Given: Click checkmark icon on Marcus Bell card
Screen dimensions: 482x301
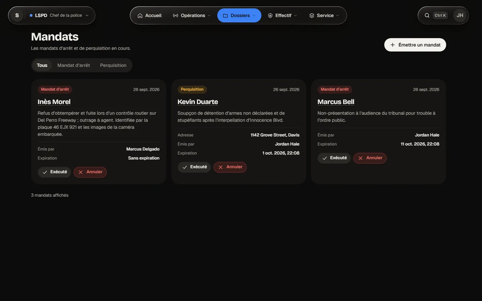Looking at the screenshot, I should click(325, 158).
